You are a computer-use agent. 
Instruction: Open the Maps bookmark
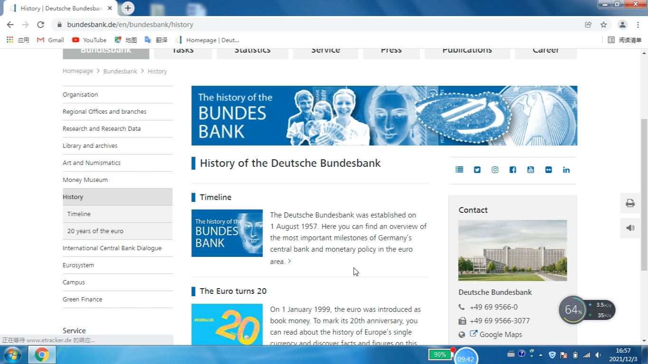[x=126, y=40]
